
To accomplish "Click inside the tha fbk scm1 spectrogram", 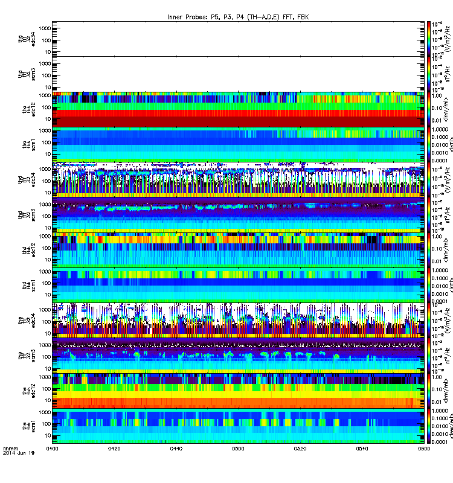I will click(x=238, y=144).
